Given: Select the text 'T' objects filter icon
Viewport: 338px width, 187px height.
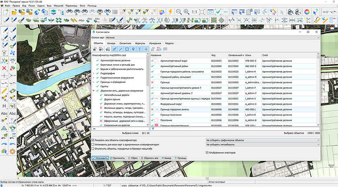Looking at the screenshot, I should click(x=140, y=49).
